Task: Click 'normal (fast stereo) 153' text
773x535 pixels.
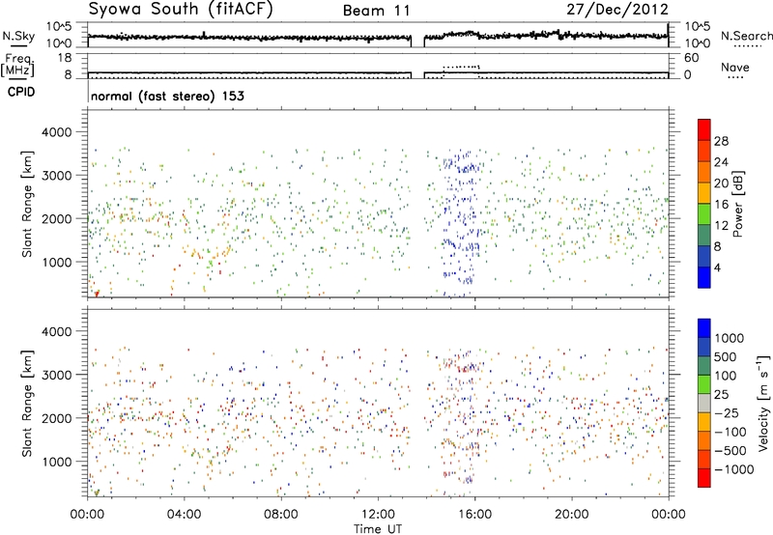Action: (x=167, y=97)
